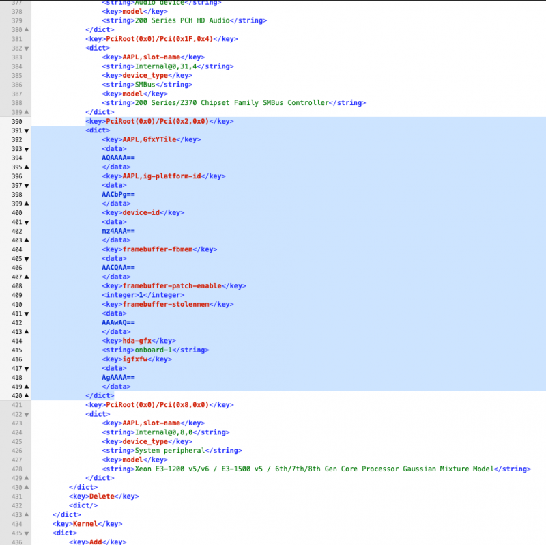Click the device-id key
This screenshot has width=546, height=545.
[143, 212]
